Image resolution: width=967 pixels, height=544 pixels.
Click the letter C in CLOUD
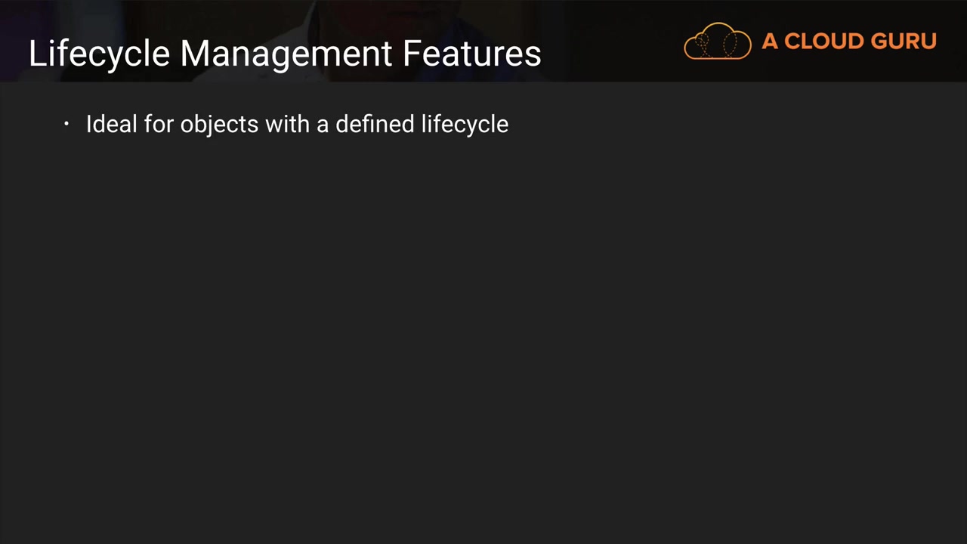792,42
